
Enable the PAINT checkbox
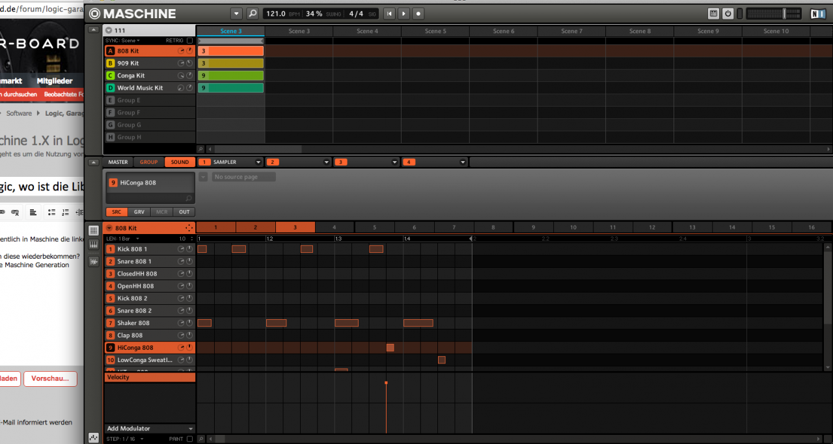pyautogui.click(x=189, y=439)
